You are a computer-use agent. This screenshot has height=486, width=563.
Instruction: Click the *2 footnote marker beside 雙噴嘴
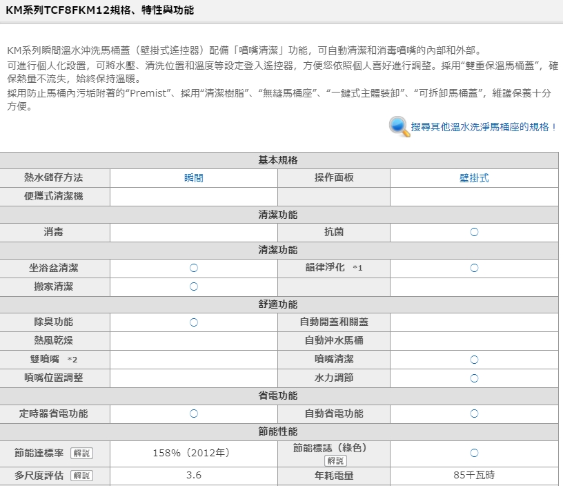coord(72,360)
